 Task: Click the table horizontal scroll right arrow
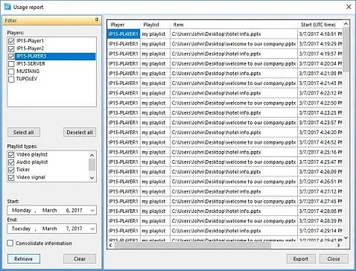(338, 245)
